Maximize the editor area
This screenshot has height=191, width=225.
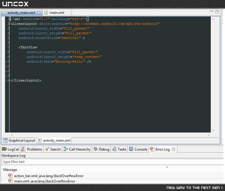click(x=217, y=12)
